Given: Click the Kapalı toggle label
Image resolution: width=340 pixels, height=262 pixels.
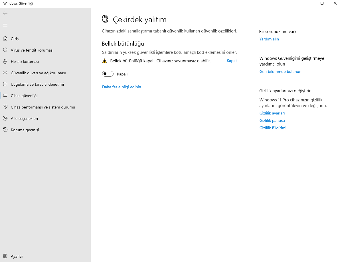Looking at the screenshot, I should point(122,74).
